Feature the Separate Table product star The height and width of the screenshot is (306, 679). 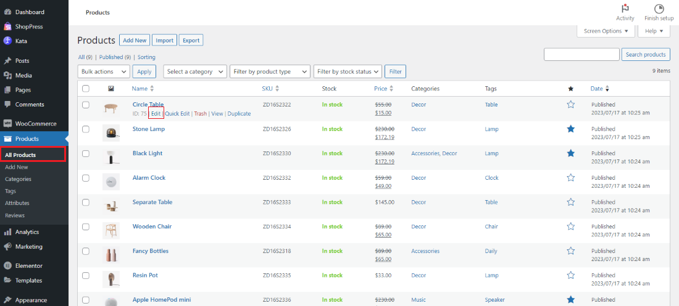point(571,202)
